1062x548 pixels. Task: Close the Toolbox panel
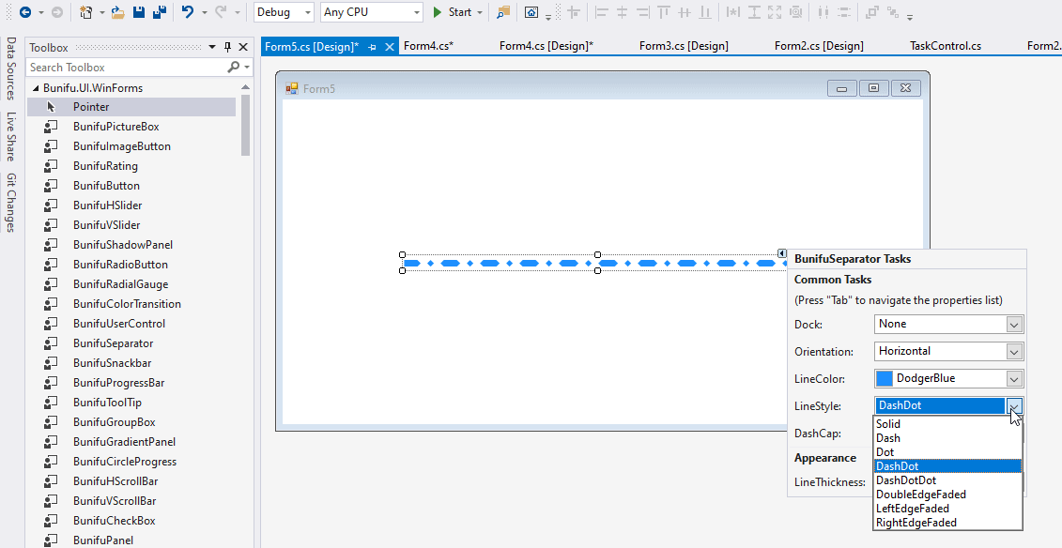243,47
